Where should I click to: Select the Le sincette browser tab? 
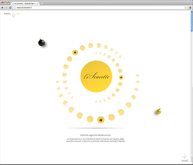point(25,3)
